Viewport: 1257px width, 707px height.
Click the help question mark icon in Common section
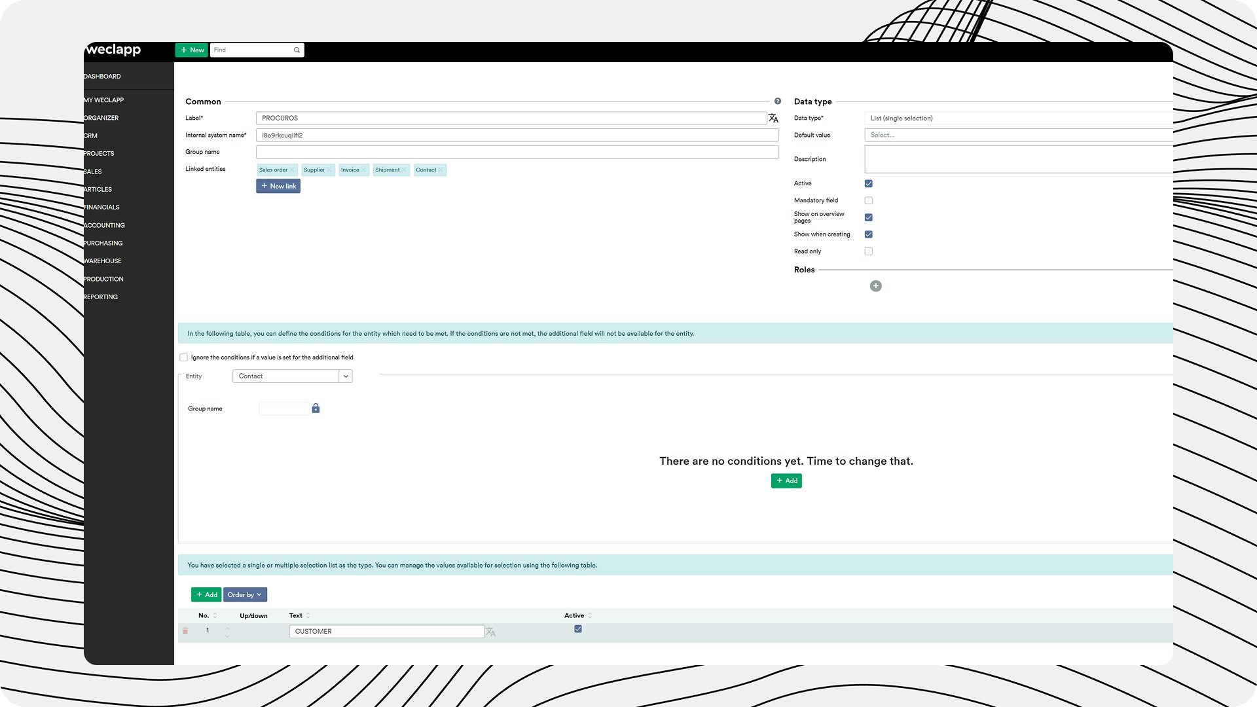pyautogui.click(x=778, y=101)
